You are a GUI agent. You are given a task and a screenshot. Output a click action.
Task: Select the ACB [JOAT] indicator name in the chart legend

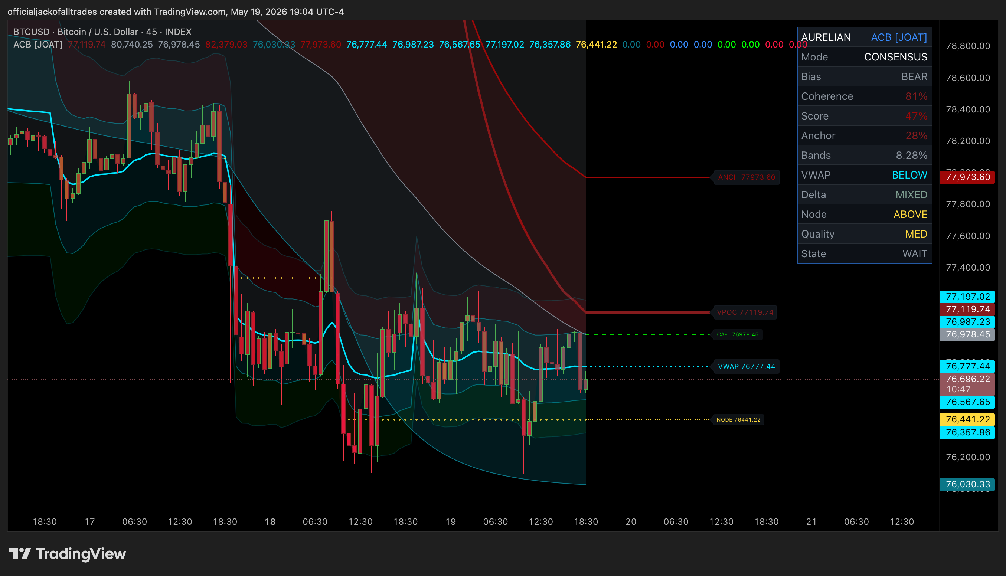pyautogui.click(x=38, y=44)
